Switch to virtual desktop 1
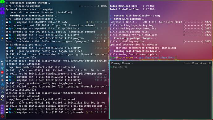Image resolution: width=213 pixels, height=120 pixels. click(x=2, y=2)
